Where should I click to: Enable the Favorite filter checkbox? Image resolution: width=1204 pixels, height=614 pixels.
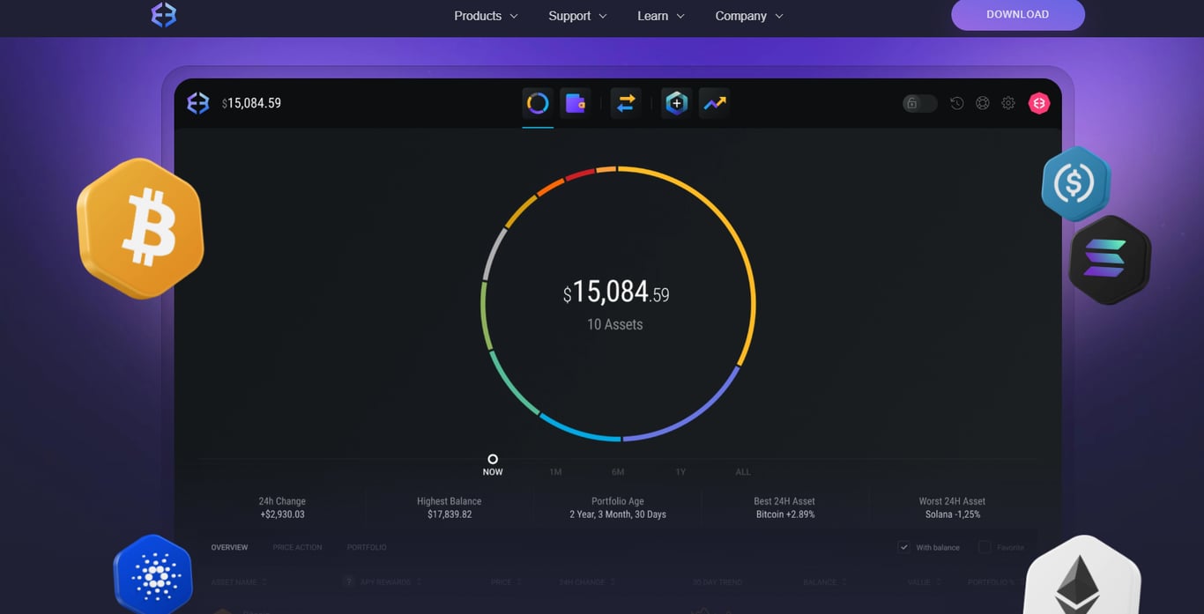pos(983,547)
